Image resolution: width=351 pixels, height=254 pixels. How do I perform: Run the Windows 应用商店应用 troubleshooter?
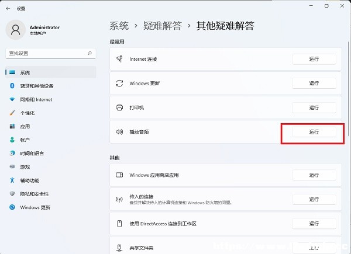tap(314, 175)
